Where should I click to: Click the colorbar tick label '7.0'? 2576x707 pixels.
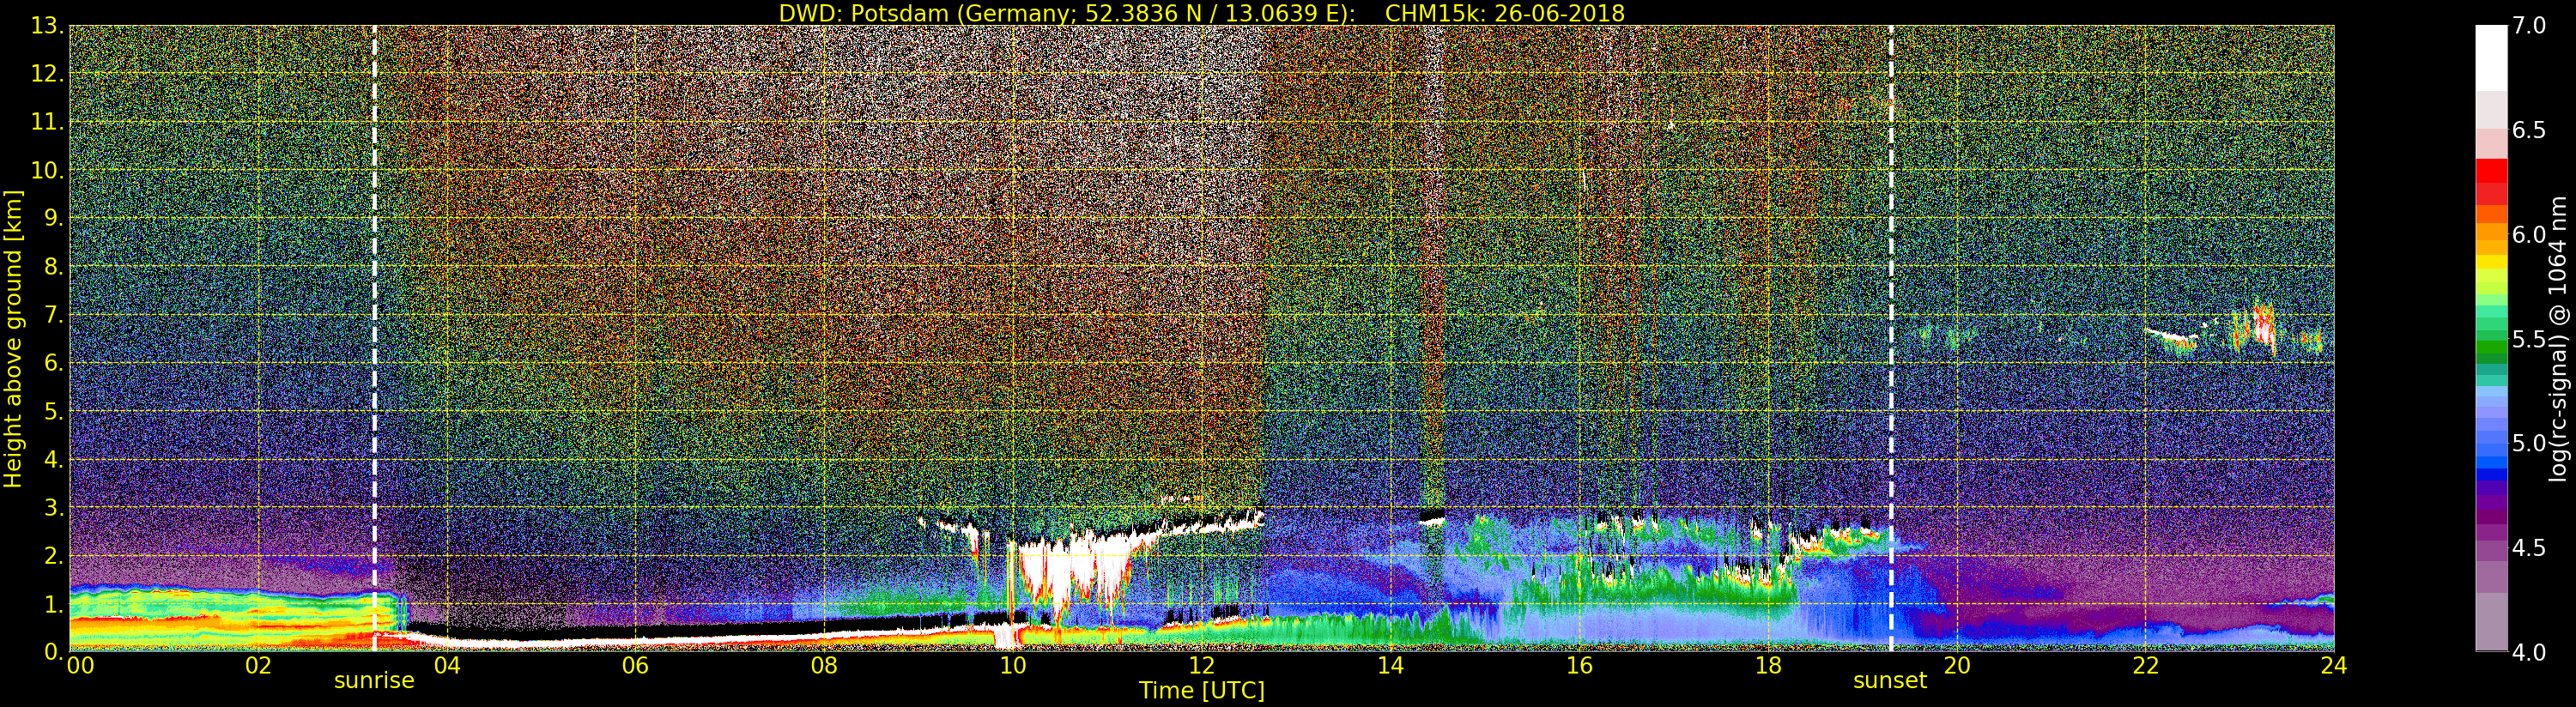(2529, 26)
